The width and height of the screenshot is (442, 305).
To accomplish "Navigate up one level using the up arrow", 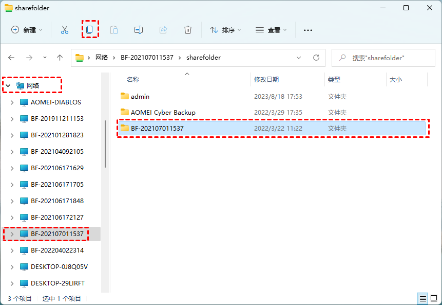I will pyautogui.click(x=60, y=58).
